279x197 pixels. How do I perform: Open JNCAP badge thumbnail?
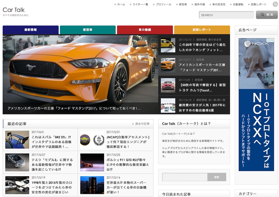pos(92,140)
